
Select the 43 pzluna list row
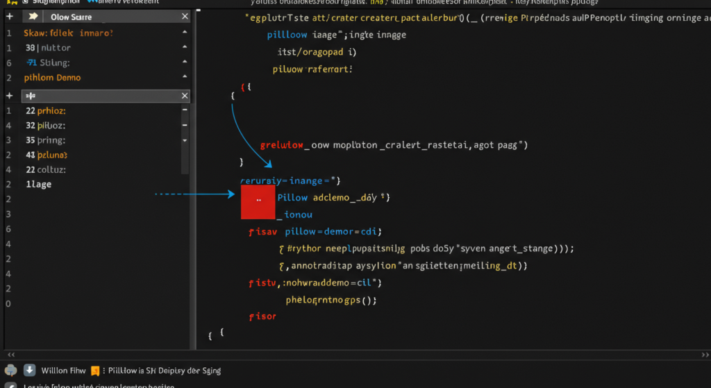click(x=47, y=155)
